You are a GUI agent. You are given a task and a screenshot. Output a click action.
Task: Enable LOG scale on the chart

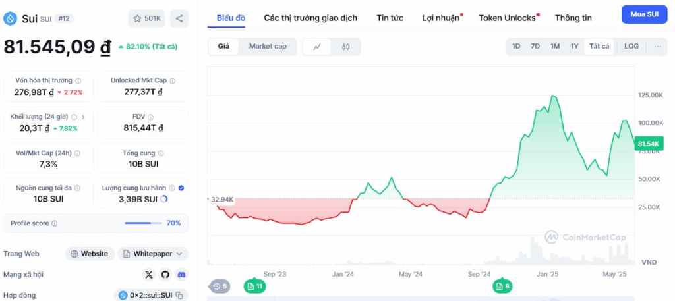tap(631, 47)
